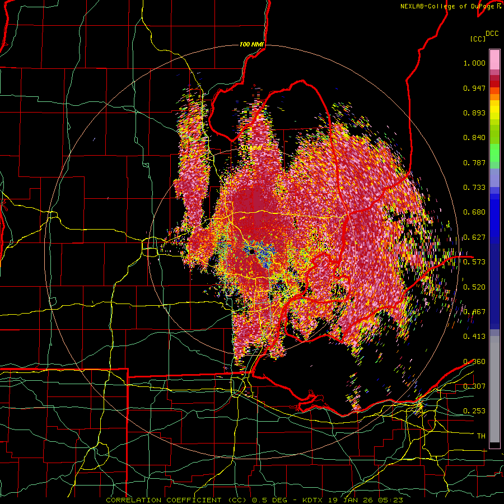The height and width of the screenshot is (504, 504).
Task: Click the 0.520 scale value
Action: (x=474, y=287)
